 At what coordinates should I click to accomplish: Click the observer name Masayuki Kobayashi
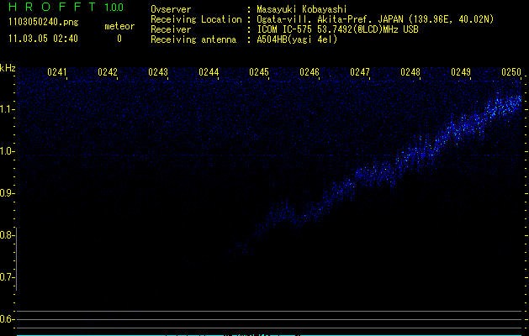click(x=302, y=9)
